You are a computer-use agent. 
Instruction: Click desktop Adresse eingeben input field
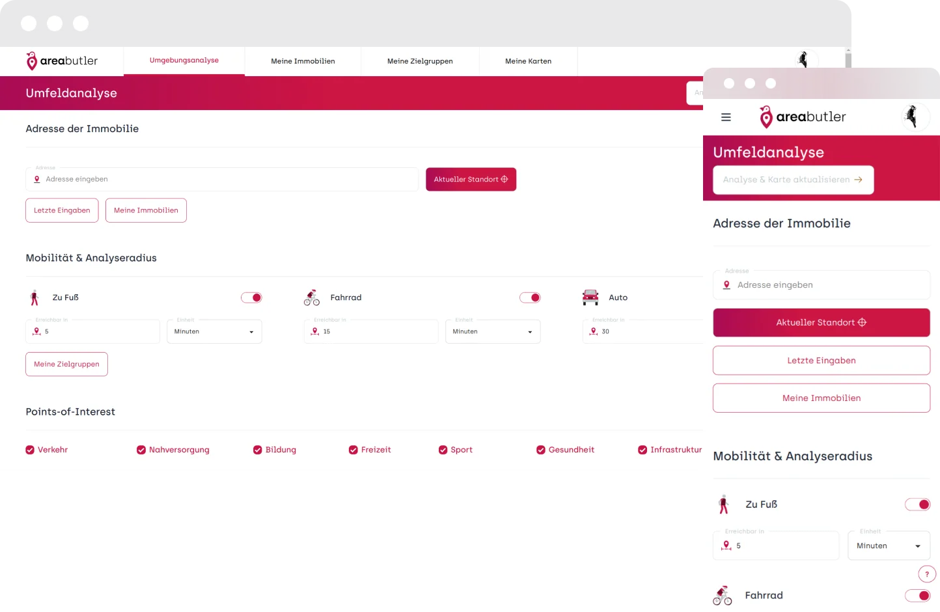point(222,179)
